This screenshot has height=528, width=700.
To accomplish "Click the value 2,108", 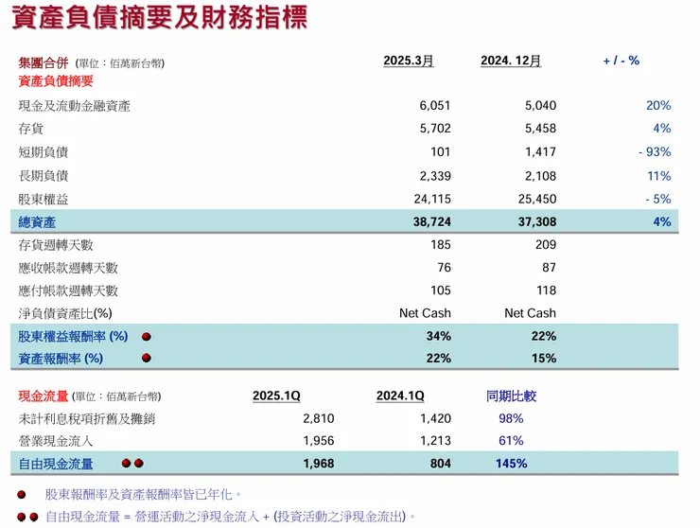I will pyautogui.click(x=540, y=176).
